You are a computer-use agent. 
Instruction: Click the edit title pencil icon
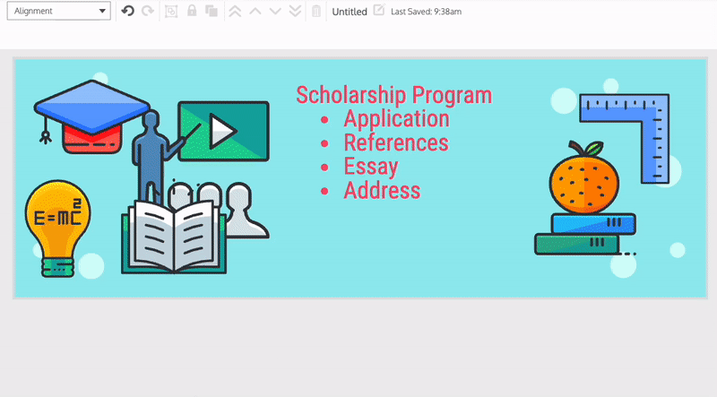(378, 11)
